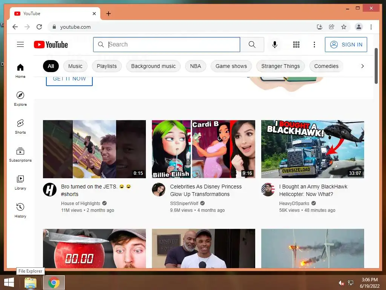Play the Billie Eilish Cardi B thumbnail

click(203, 149)
